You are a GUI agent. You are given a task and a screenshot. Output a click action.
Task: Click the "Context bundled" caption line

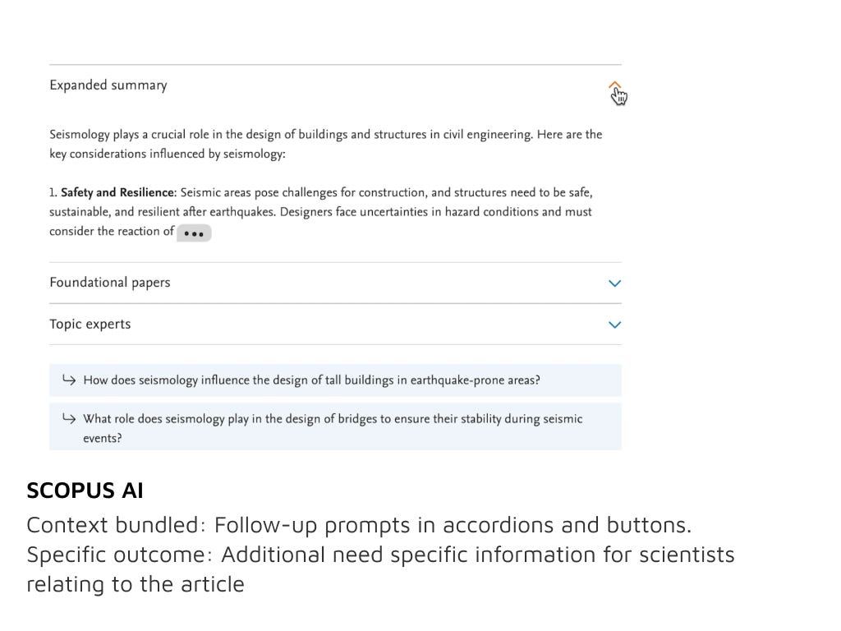coord(359,524)
